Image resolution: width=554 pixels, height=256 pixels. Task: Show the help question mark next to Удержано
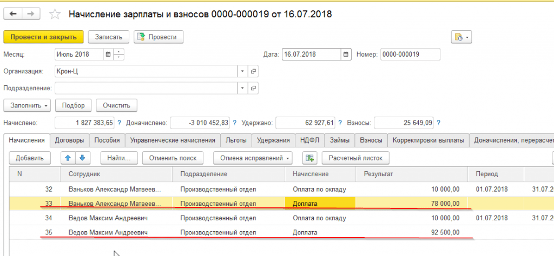[340, 123]
